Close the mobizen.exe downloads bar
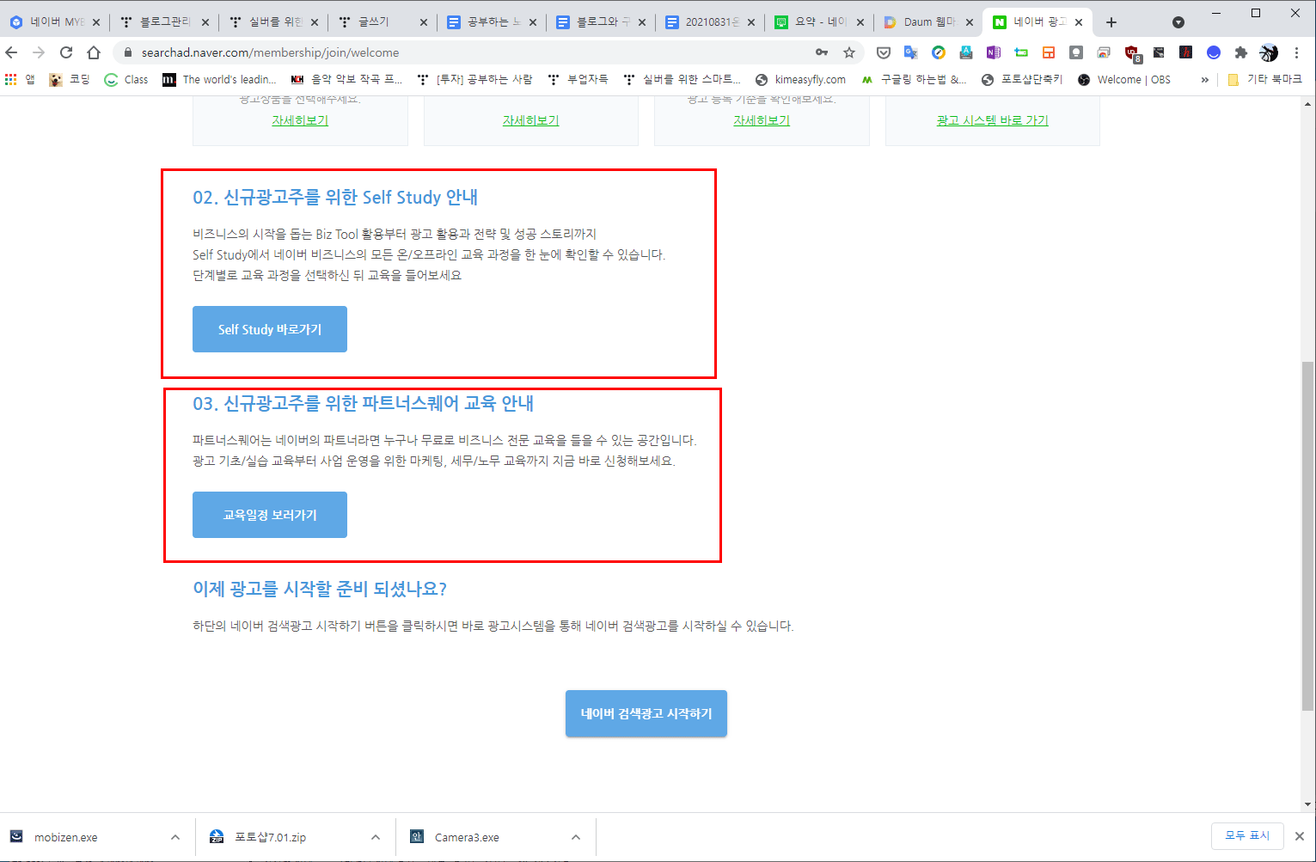The image size is (1316, 862). [1300, 836]
